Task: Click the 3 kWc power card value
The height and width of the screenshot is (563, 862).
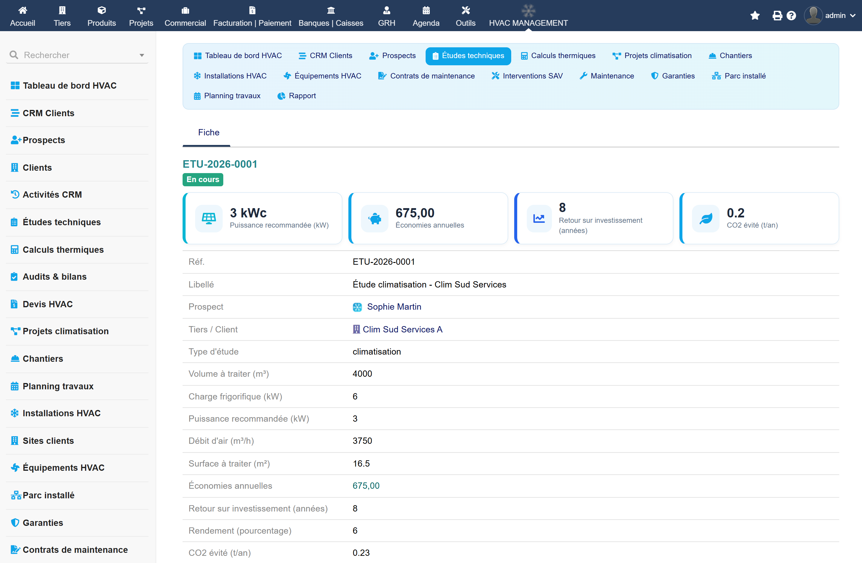Action: tap(248, 213)
